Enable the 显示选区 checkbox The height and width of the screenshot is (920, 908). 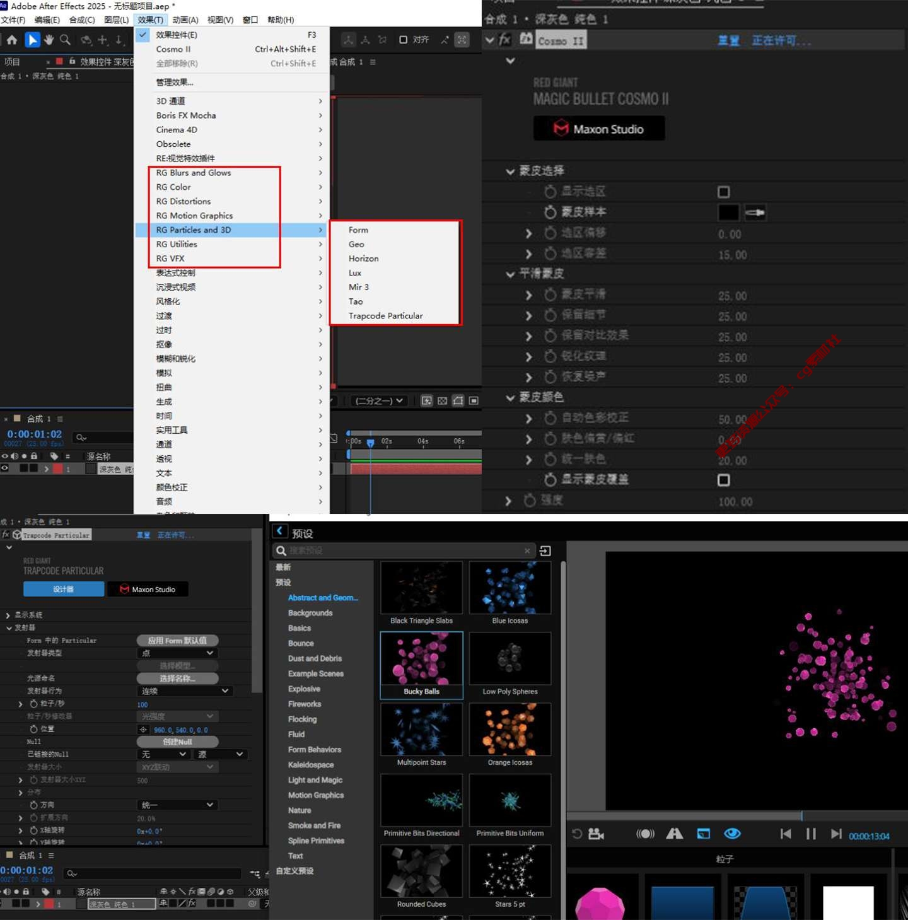click(x=724, y=192)
